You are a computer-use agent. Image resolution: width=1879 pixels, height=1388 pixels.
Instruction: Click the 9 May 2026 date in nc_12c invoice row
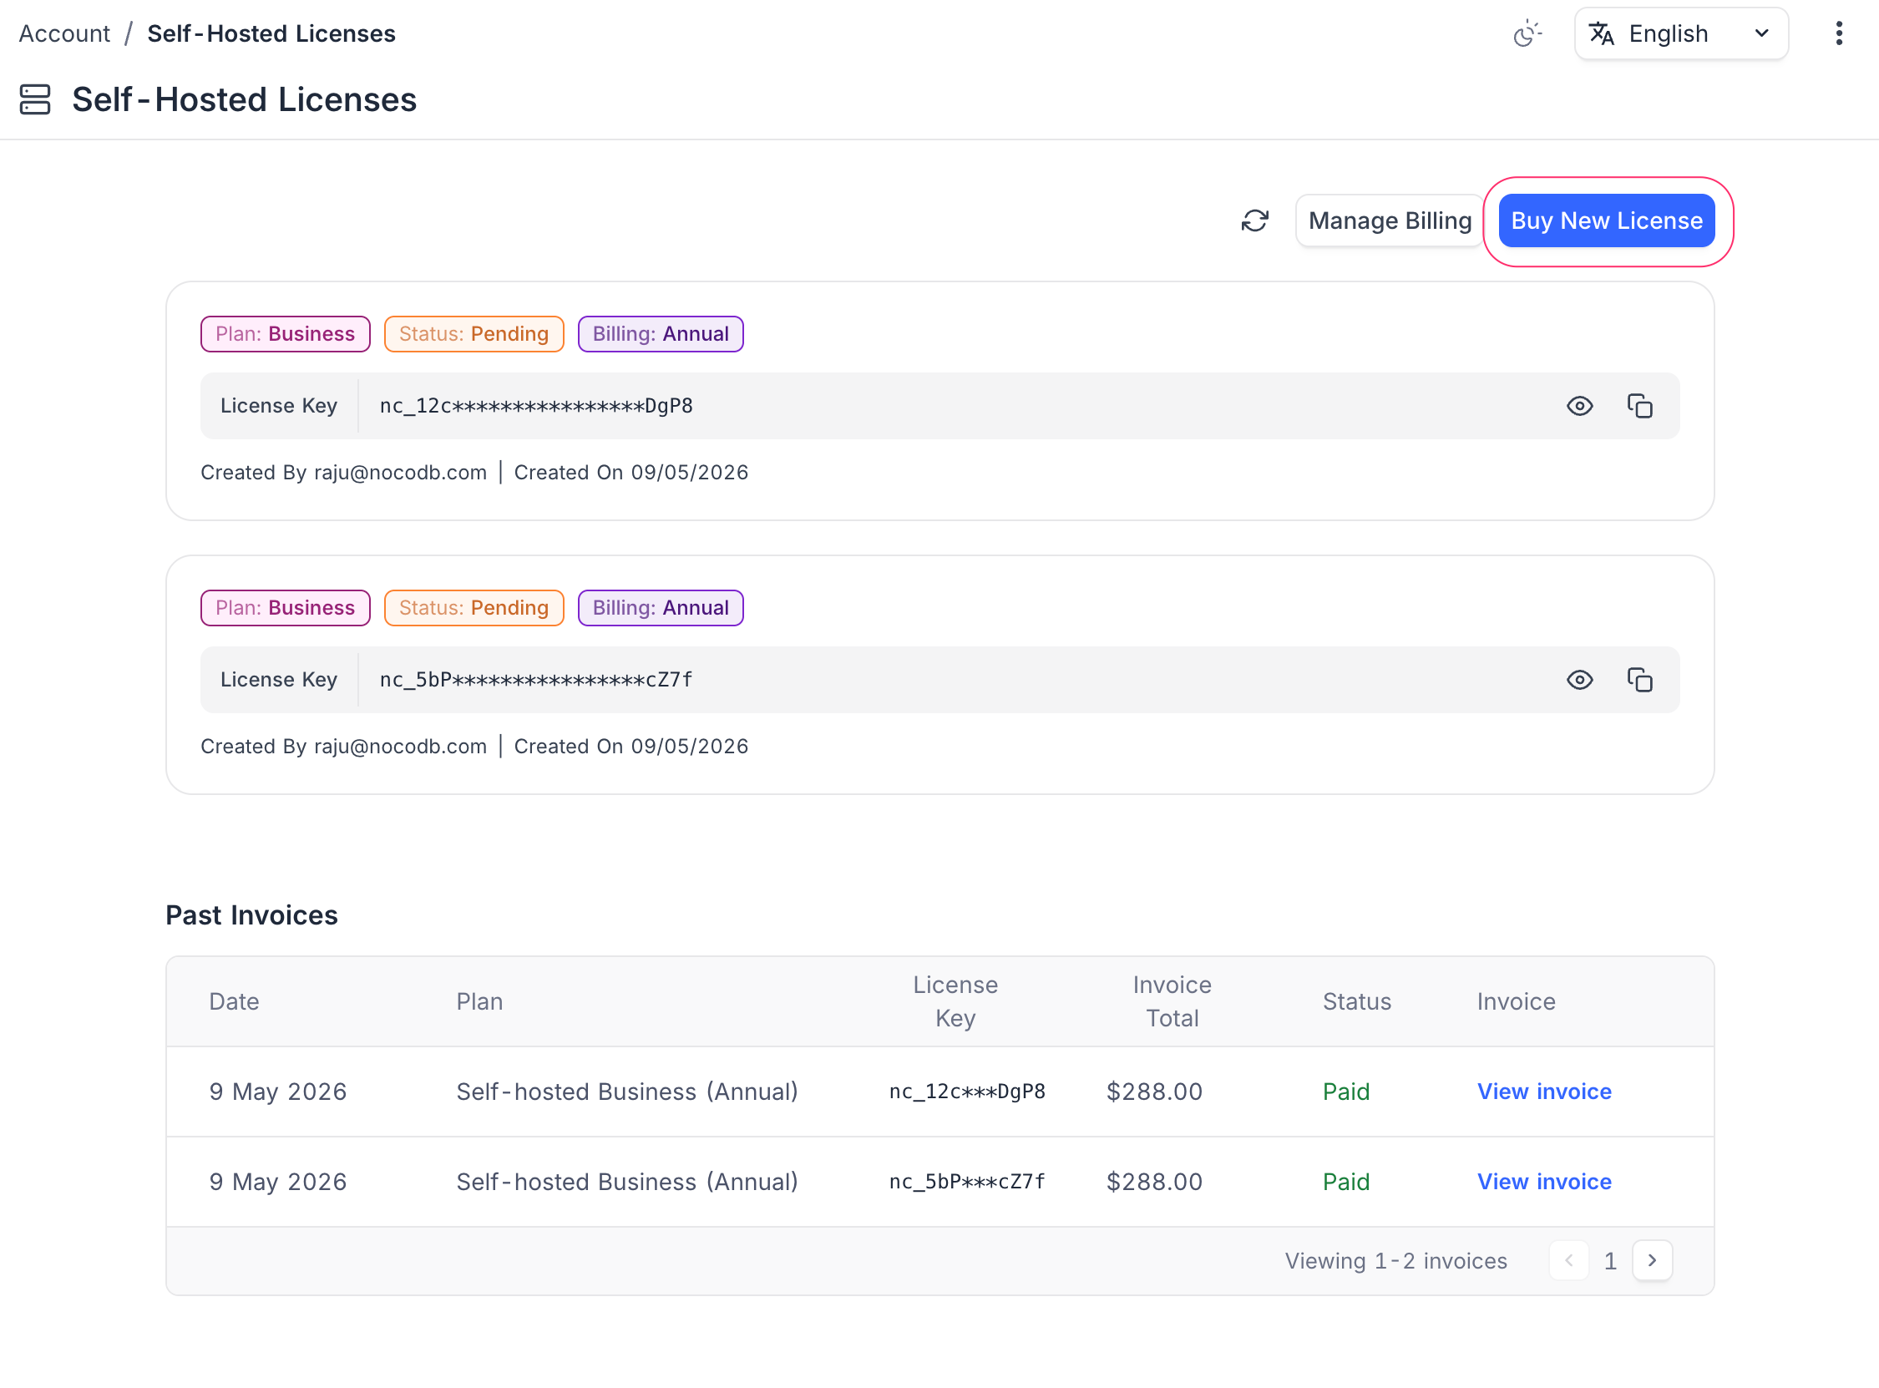tap(278, 1092)
